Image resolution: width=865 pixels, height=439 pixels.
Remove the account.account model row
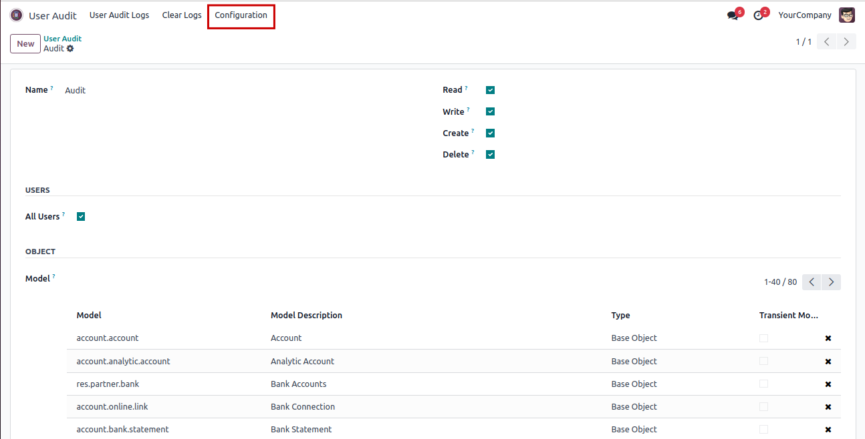tap(828, 338)
